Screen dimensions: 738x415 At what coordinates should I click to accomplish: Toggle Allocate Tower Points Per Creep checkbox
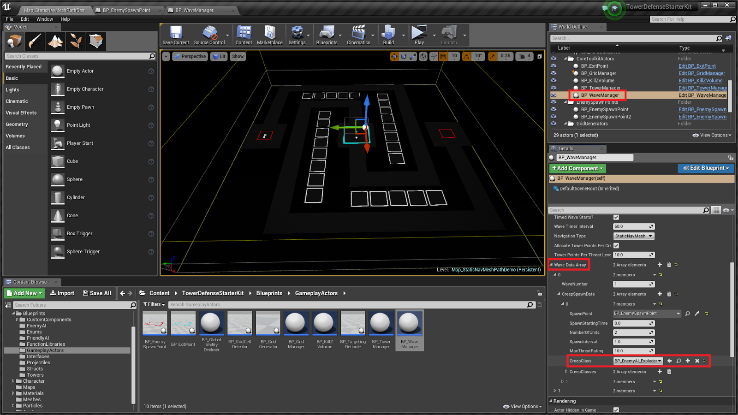click(x=616, y=245)
